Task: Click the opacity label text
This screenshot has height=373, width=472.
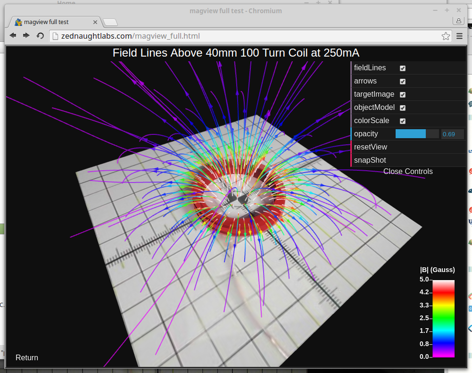Action: point(366,133)
